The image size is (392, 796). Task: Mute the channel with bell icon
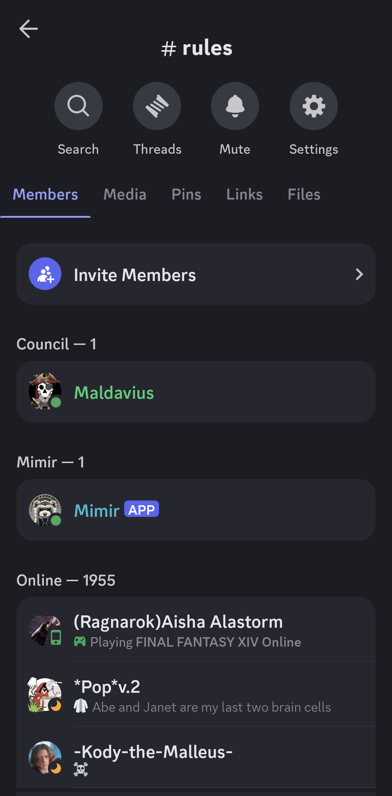pyautogui.click(x=235, y=106)
